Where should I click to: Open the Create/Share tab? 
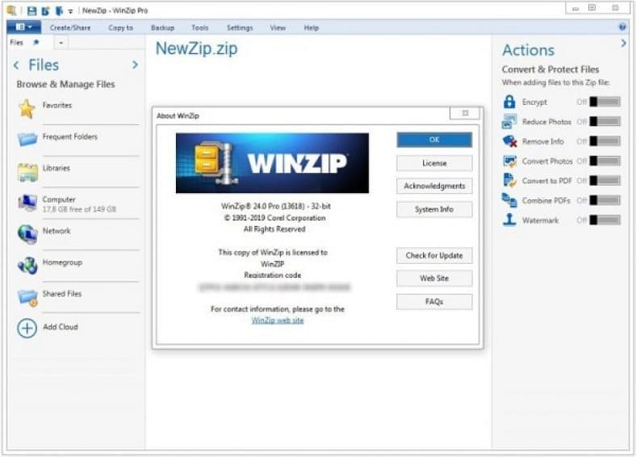pos(70,27)
